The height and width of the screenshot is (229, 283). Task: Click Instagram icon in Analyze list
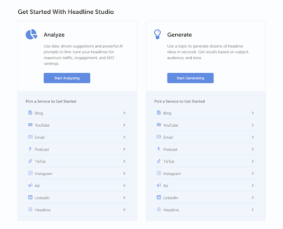pyautogui.click(x=30, y=173)
